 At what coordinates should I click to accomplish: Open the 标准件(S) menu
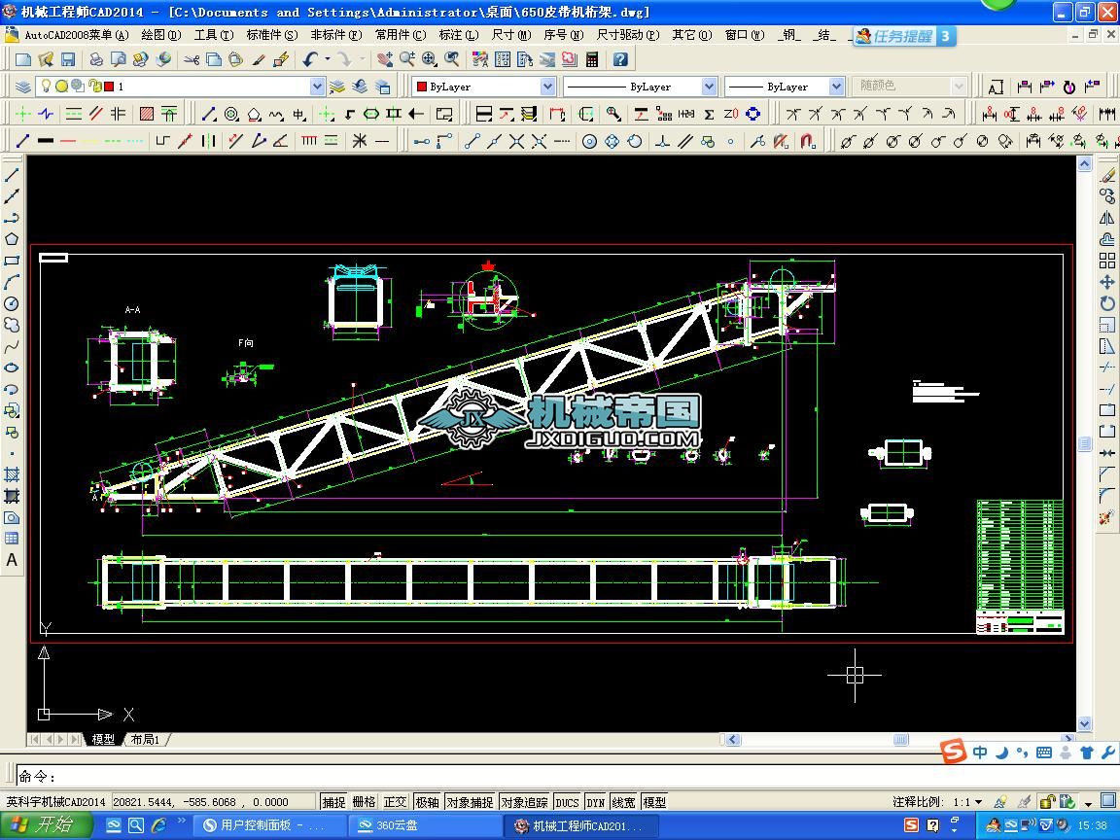271,34
